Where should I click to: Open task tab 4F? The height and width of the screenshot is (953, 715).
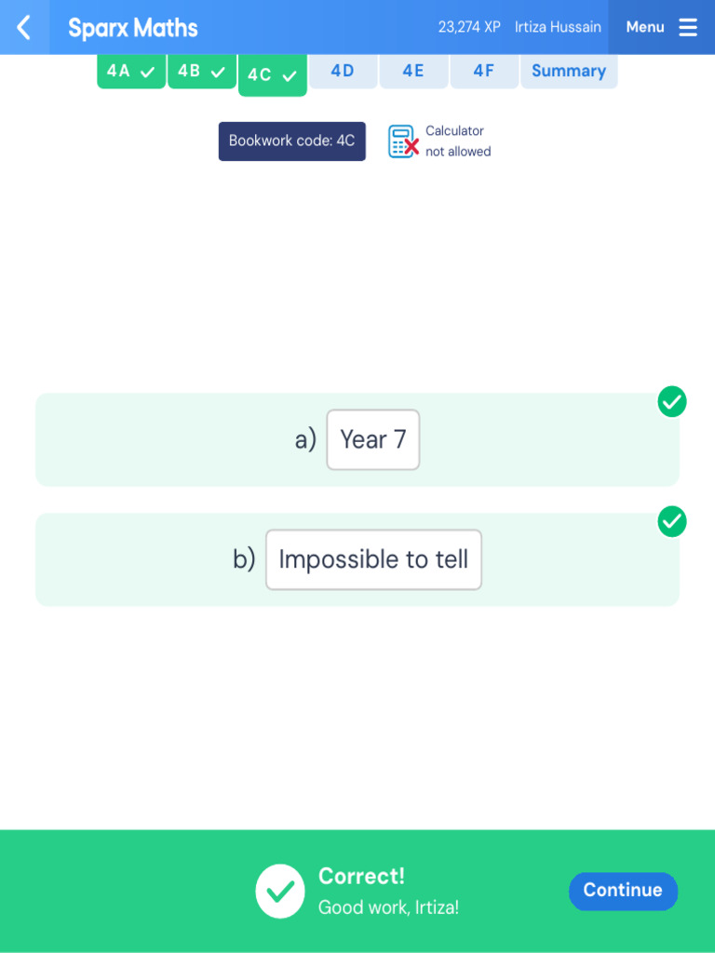(x=483, y=71)
